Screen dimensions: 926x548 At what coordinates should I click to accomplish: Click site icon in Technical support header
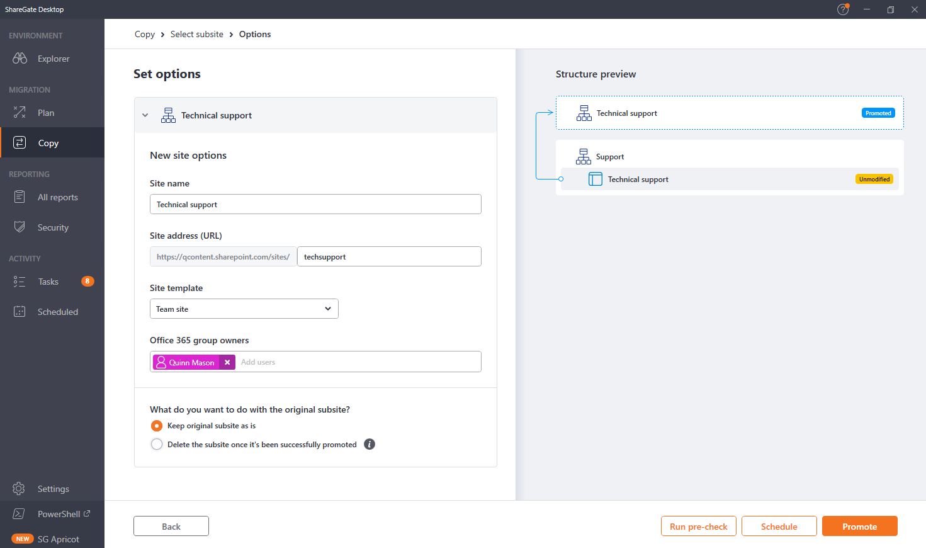pos(168,115)
